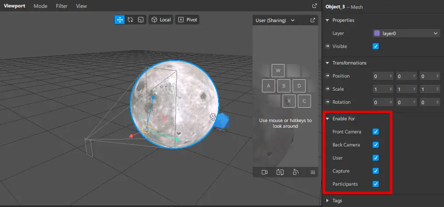
Task: Edit the Position X field
Action: [x=383, y=76]
